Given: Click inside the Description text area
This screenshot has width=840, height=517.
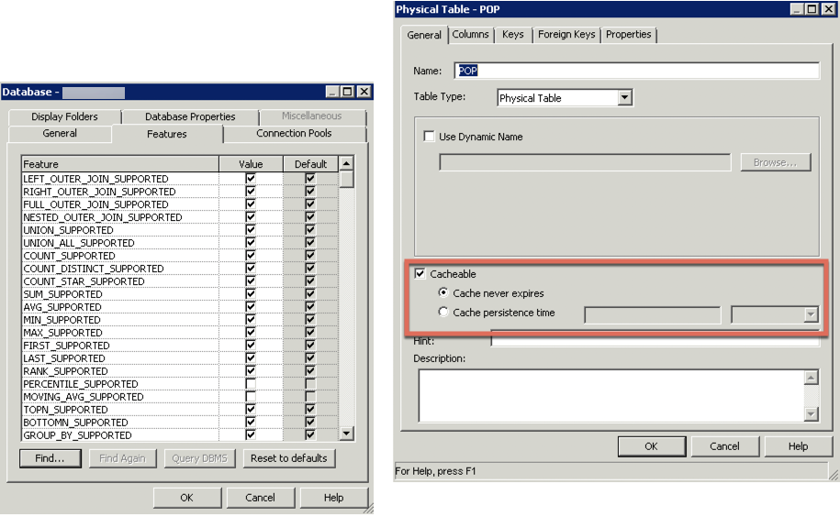Looking at the screenshot, I should (611, 396).
